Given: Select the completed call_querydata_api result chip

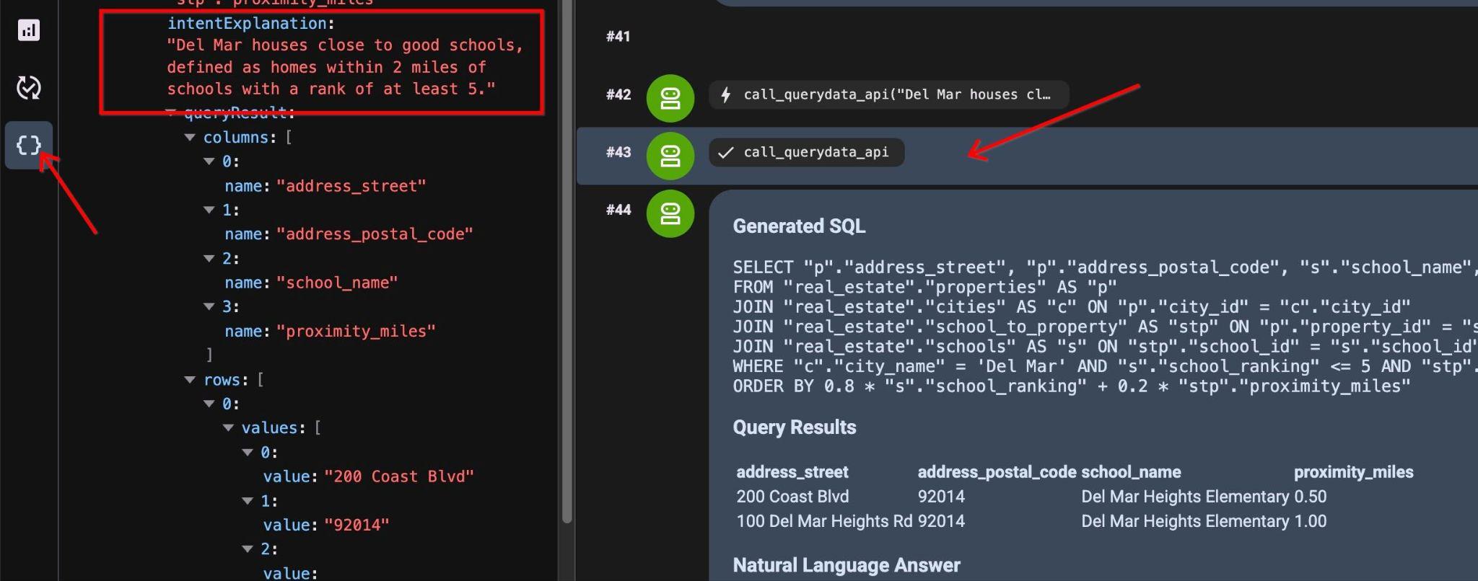Looking at the screenshot, I should tap(807, 152).
